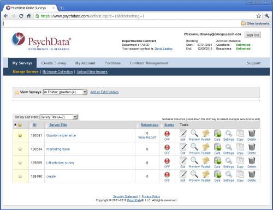Screen dimensions: 273x210
Task: Toggle favorite star for create survey
Action: [20, 176]
